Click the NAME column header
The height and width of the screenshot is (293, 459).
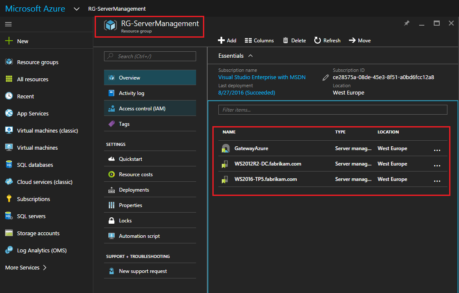(x=229, y=132)
